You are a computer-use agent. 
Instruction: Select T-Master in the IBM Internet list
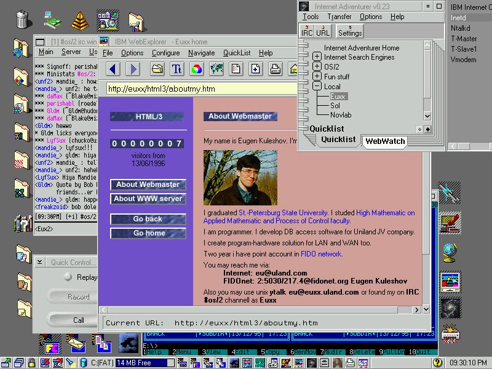[x=464, y=39]
